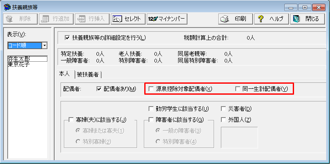Select the 特別寡婦 radio option
330x164 pixels.
[78, 142]
